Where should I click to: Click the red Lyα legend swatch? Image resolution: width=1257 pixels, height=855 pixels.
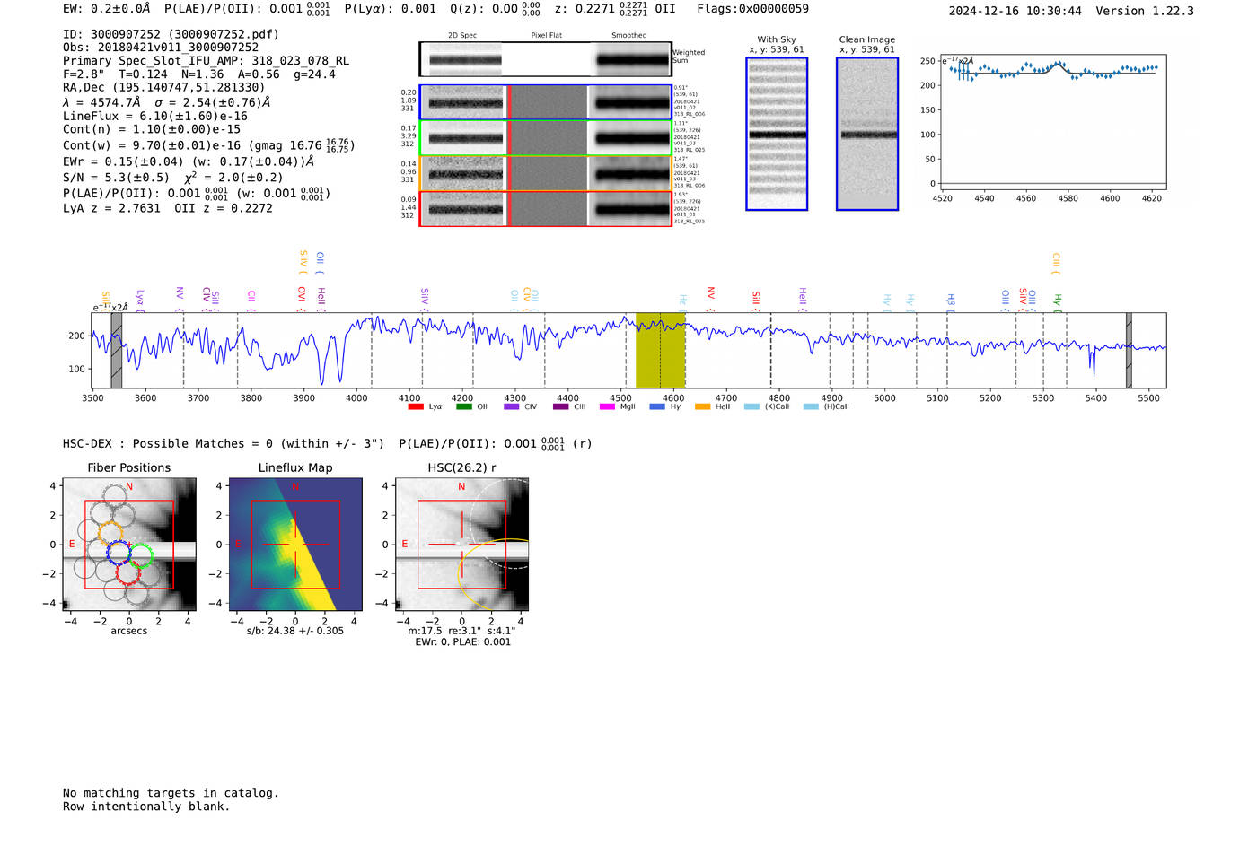coord(415,407)
